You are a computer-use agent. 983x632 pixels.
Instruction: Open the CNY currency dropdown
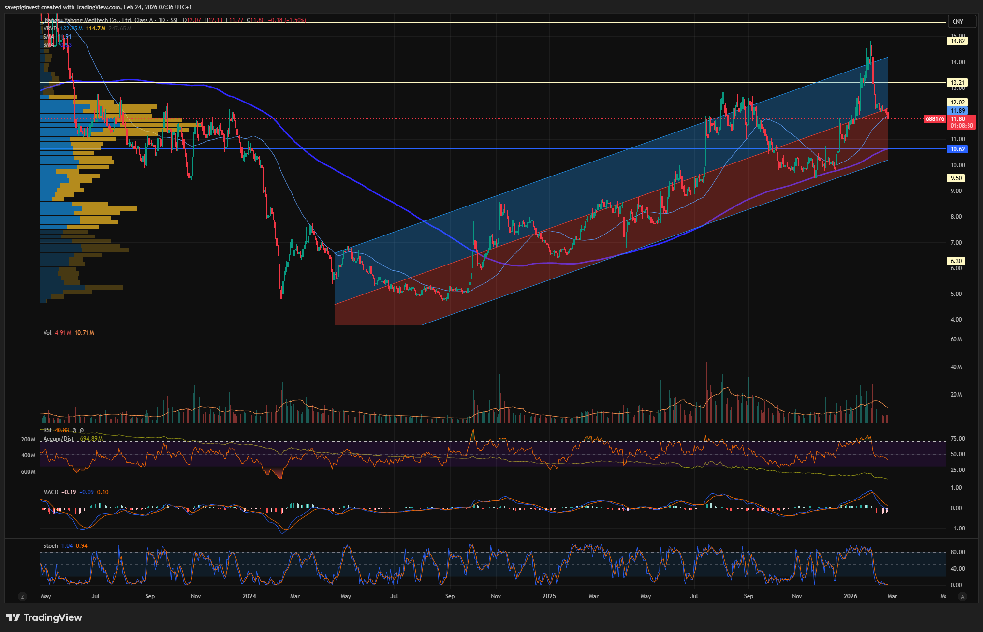[x=957, y=21]
